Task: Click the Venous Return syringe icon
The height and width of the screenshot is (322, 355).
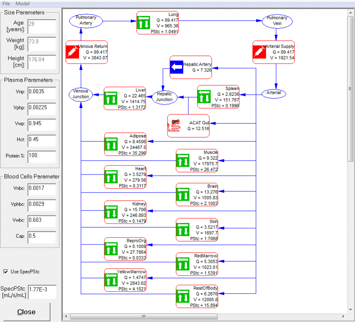Action: 72,52
